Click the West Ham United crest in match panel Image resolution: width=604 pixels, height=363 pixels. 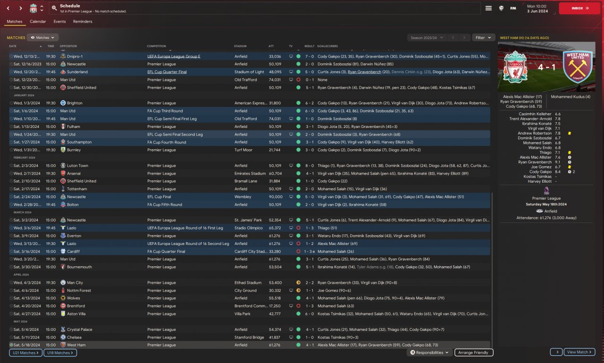pyautogui.click(x=577, y=67)
